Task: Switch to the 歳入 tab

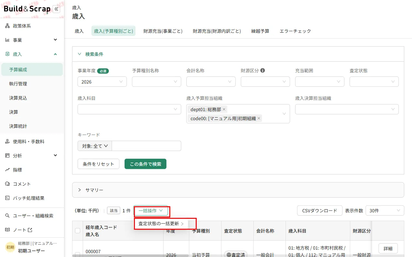Action: click(79, 31)
